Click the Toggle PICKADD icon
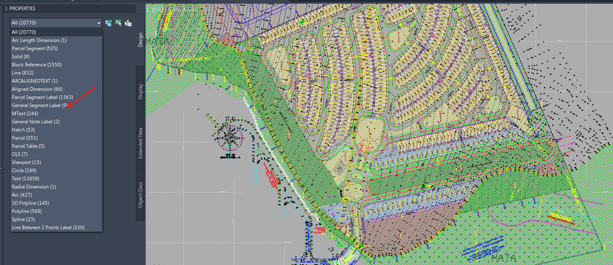 tap(109, 23)
